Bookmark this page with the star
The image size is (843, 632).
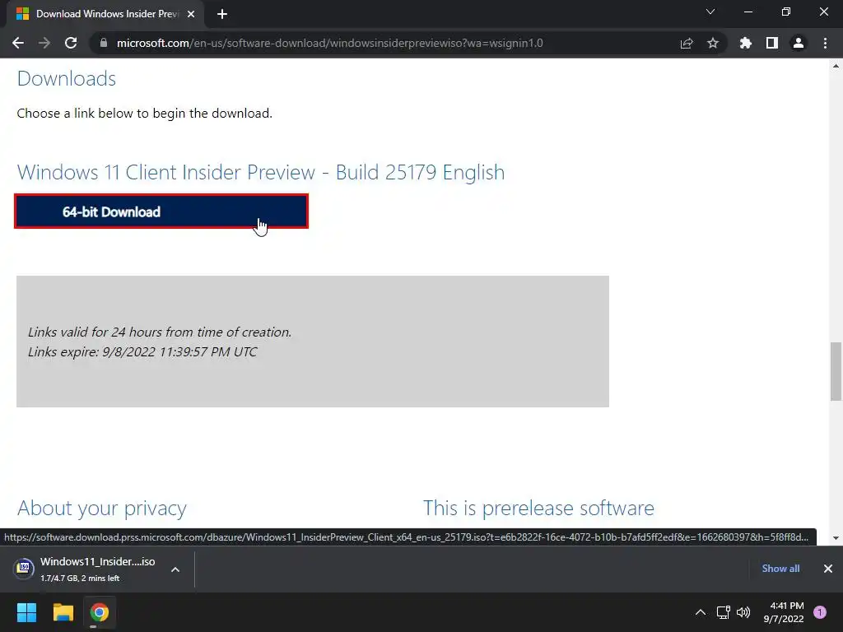(x=713, y=43)
